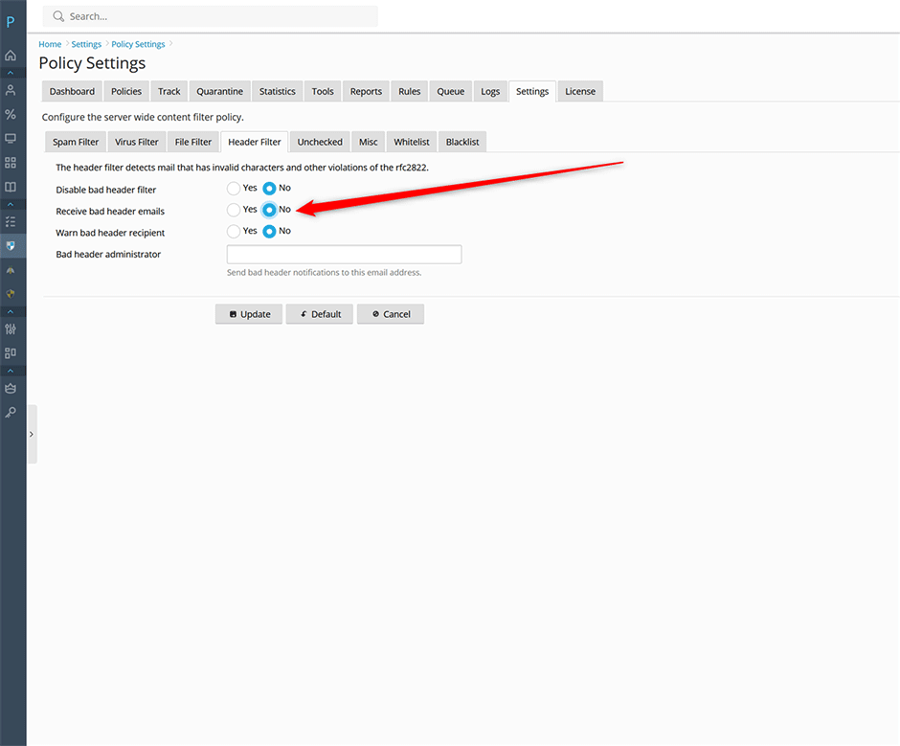
Task: Open the percent sign icon in sidebar
Action: (11, 114)
